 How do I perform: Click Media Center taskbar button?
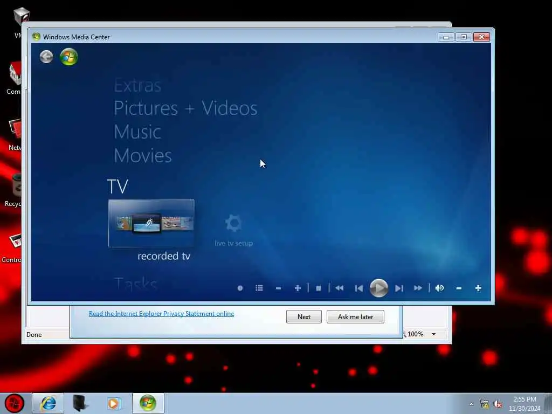pos(148,403)
